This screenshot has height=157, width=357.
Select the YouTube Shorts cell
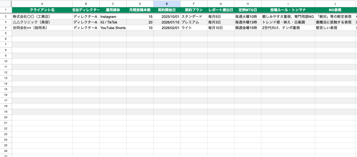(113, 28)
